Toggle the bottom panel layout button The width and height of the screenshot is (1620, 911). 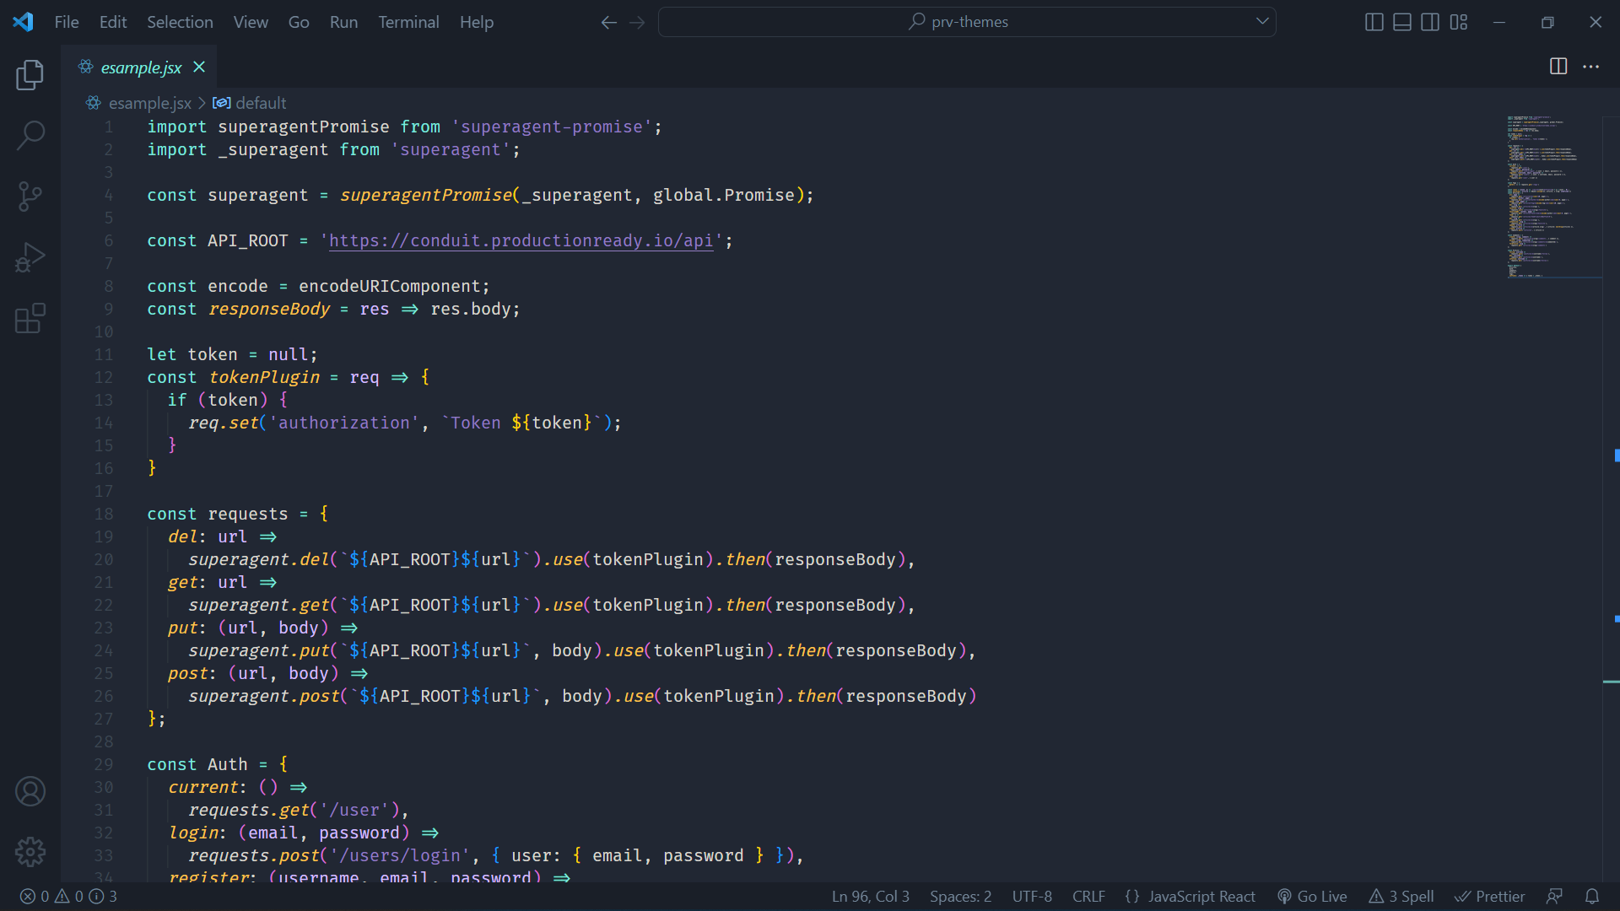click(1401, 22)
